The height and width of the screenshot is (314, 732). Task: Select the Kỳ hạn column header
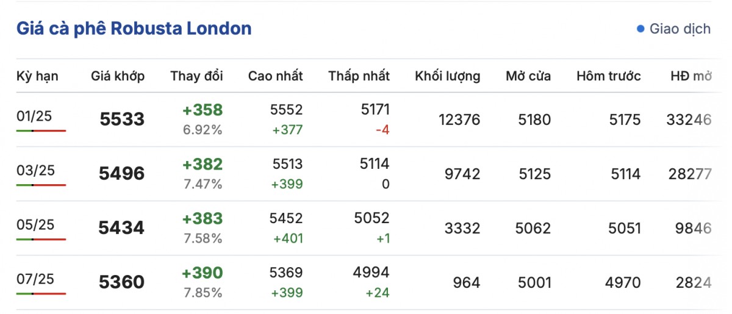tap(37, 76)
